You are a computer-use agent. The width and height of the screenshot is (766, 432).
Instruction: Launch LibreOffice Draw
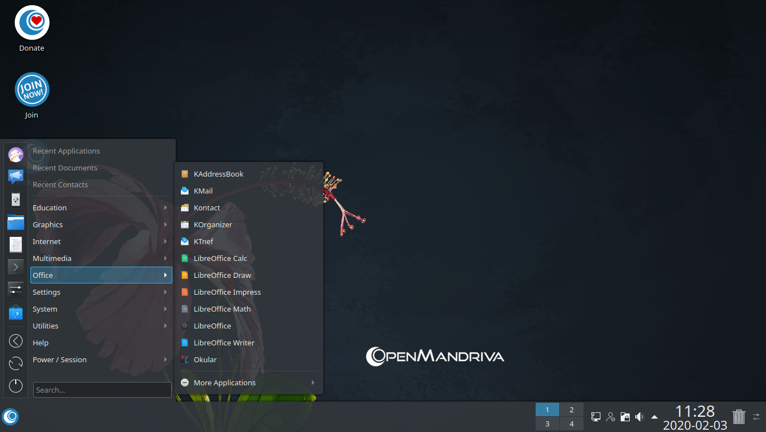pos(249,275)
